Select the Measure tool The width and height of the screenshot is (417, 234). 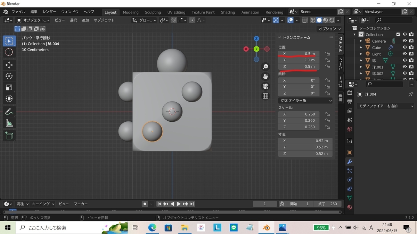[x=9, y=123]
